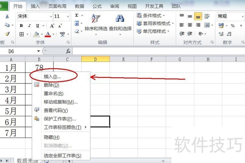Choose 隐藏(H) in context menu
This screenshot has height=163, width=245.
coord(61,137)
